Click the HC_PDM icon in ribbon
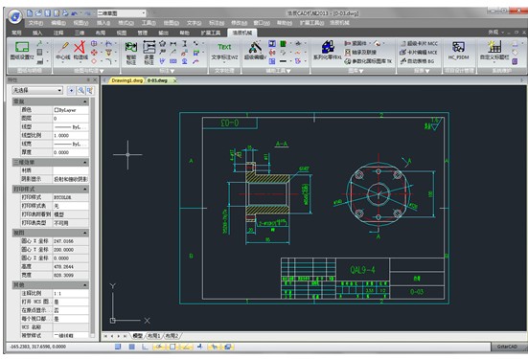Viewport: 528px width, 359px height. click(x=458, y=51)
